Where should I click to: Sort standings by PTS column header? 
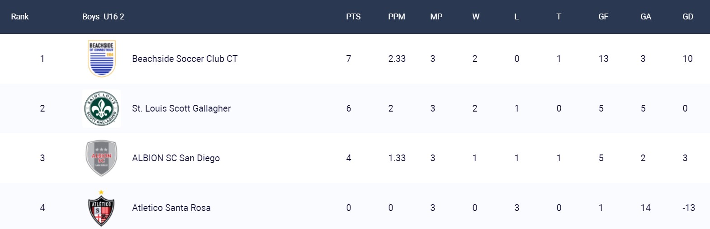tap(353, 17)
